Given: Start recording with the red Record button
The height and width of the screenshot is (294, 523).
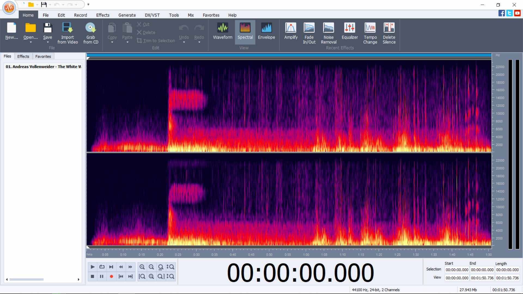Looking at the screenshot, I should tap(111, 276).
